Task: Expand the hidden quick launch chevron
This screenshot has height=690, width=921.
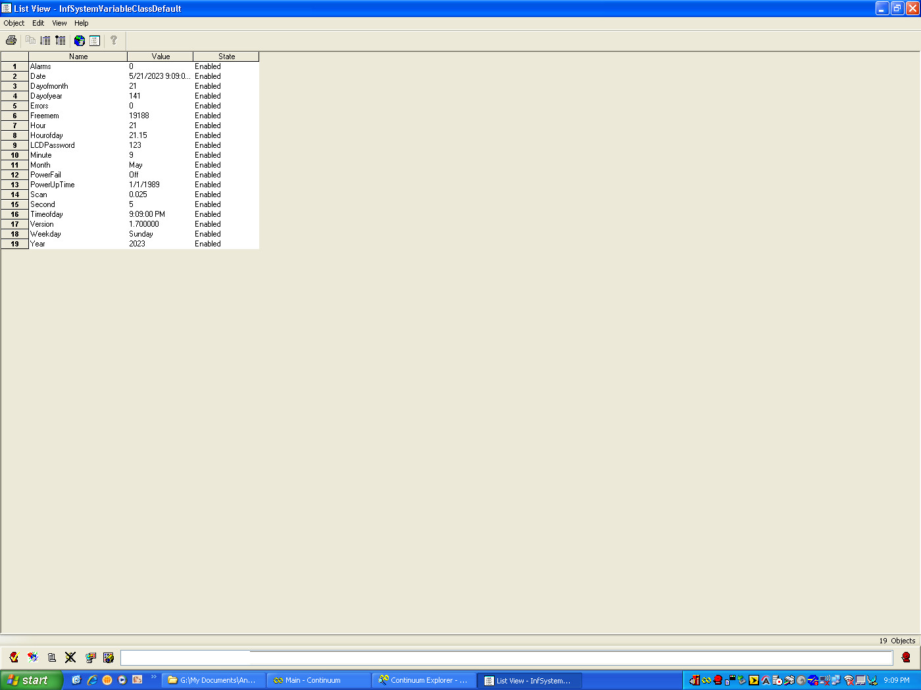Action: [x=154, y=677]
